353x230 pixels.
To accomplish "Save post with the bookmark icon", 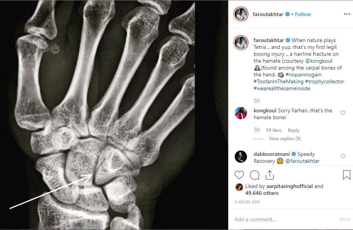I will [x=346, y=175].
